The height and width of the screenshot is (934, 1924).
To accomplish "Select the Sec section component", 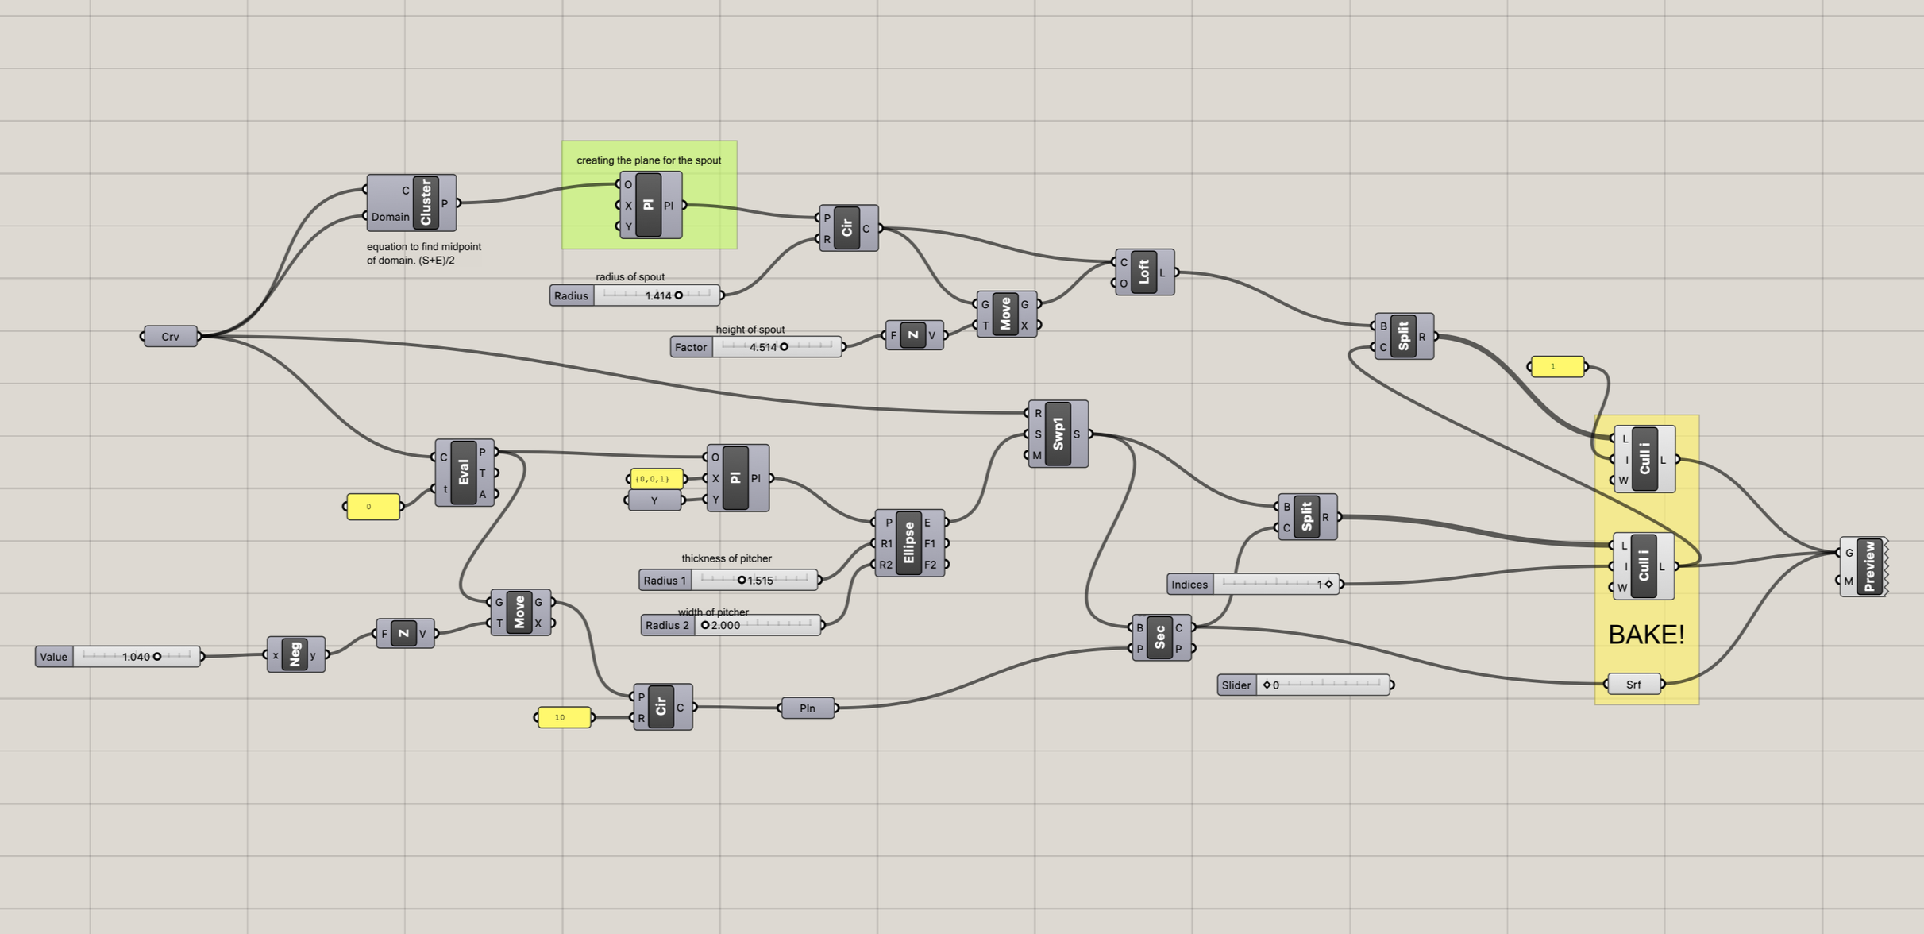I will [x=1160, y=637].
